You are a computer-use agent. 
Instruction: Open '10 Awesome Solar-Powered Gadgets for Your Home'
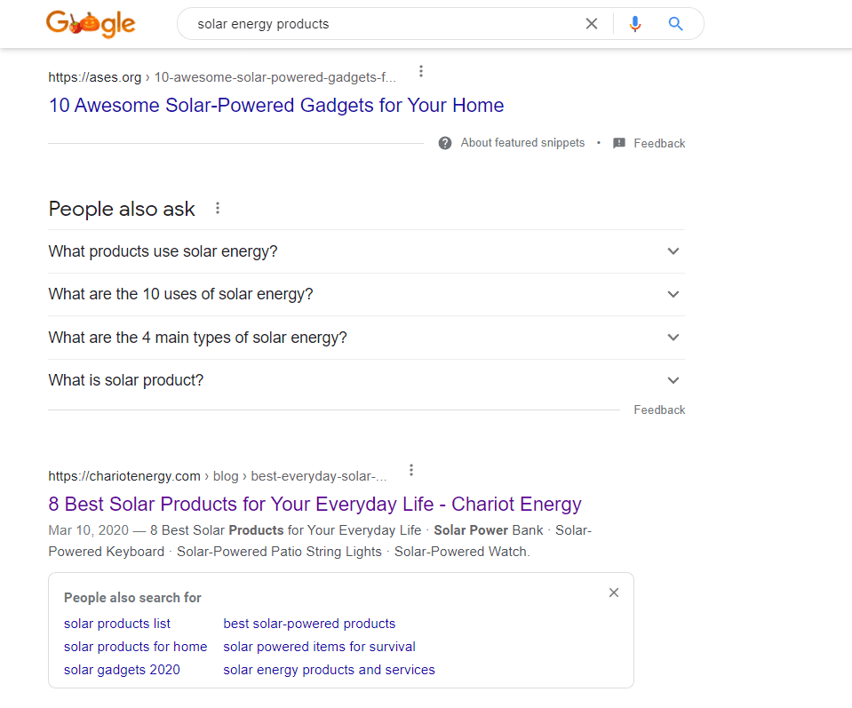point(276,105)
